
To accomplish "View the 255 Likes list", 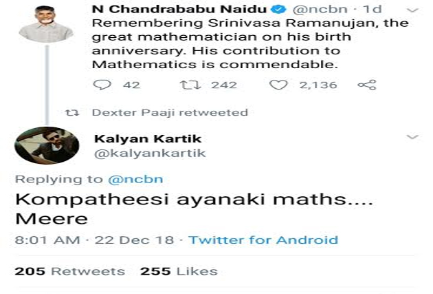I will [169, 271].
